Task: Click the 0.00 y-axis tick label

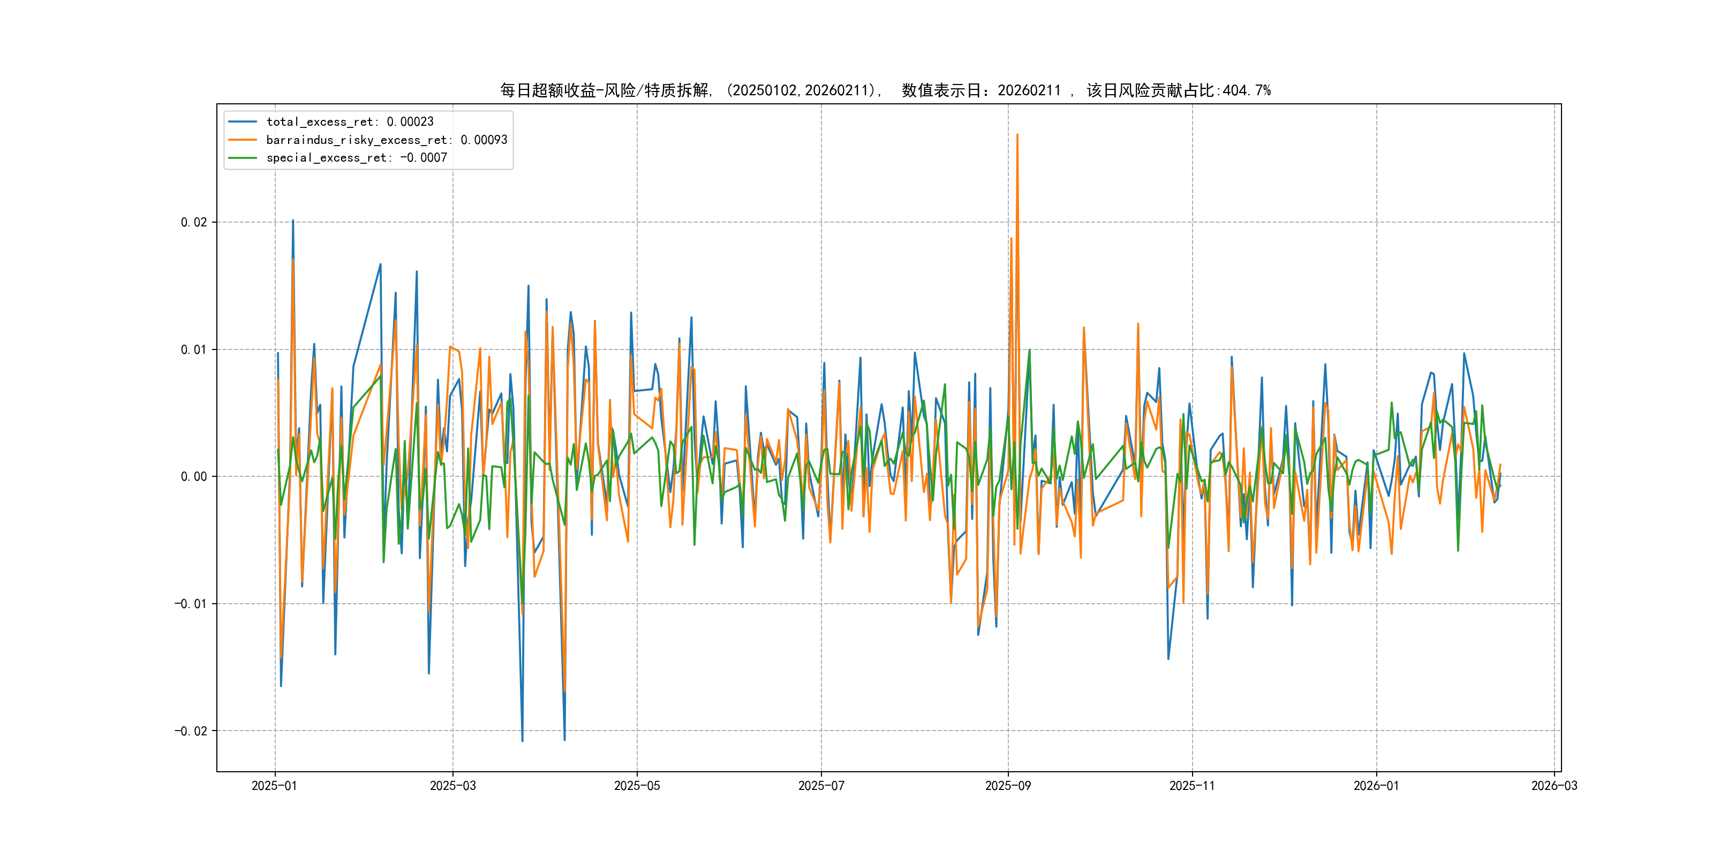Action: (x=194, y=476)
